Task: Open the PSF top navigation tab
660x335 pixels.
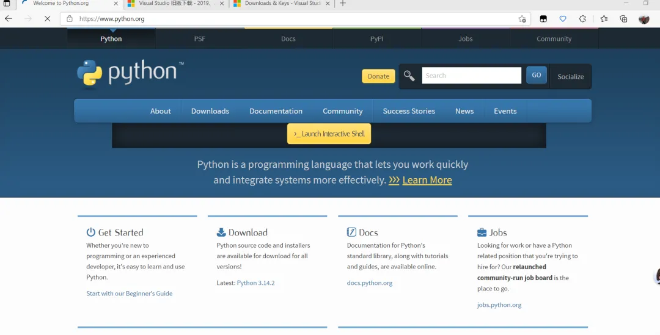Action: click(199, 38)
